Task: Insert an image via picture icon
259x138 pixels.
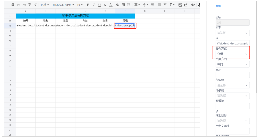Action: click(x=180, y=5)
